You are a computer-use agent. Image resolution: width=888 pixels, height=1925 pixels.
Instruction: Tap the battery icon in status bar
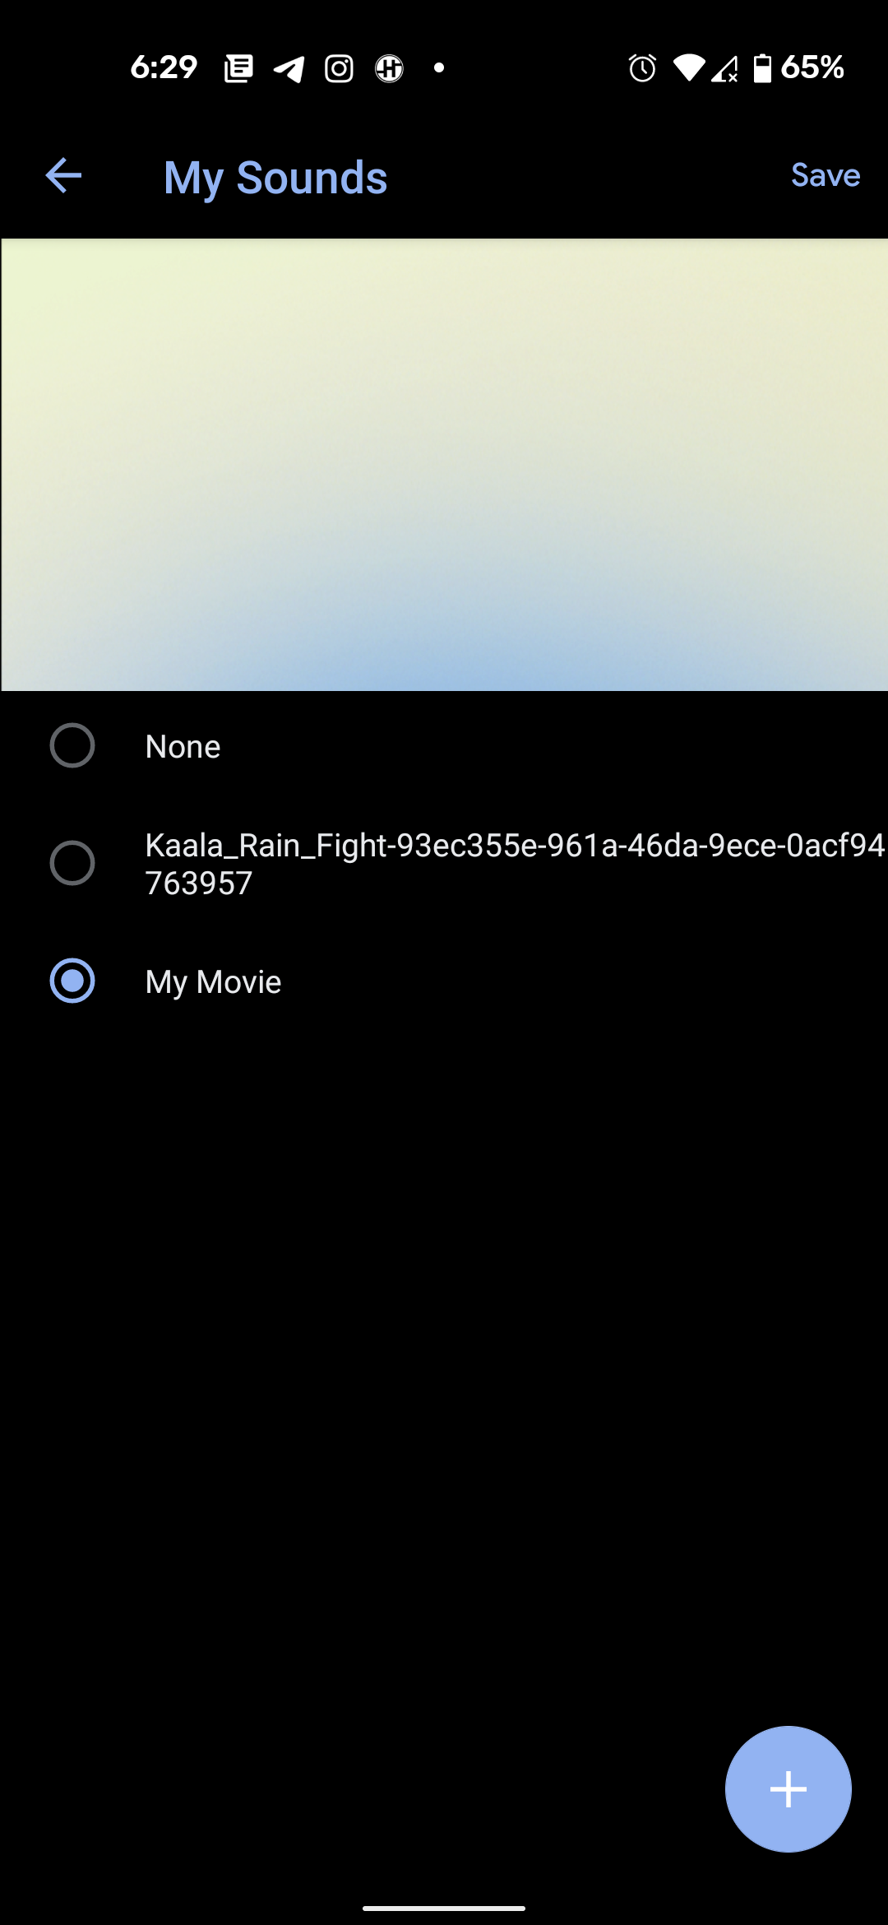click(x=763, y=68)
